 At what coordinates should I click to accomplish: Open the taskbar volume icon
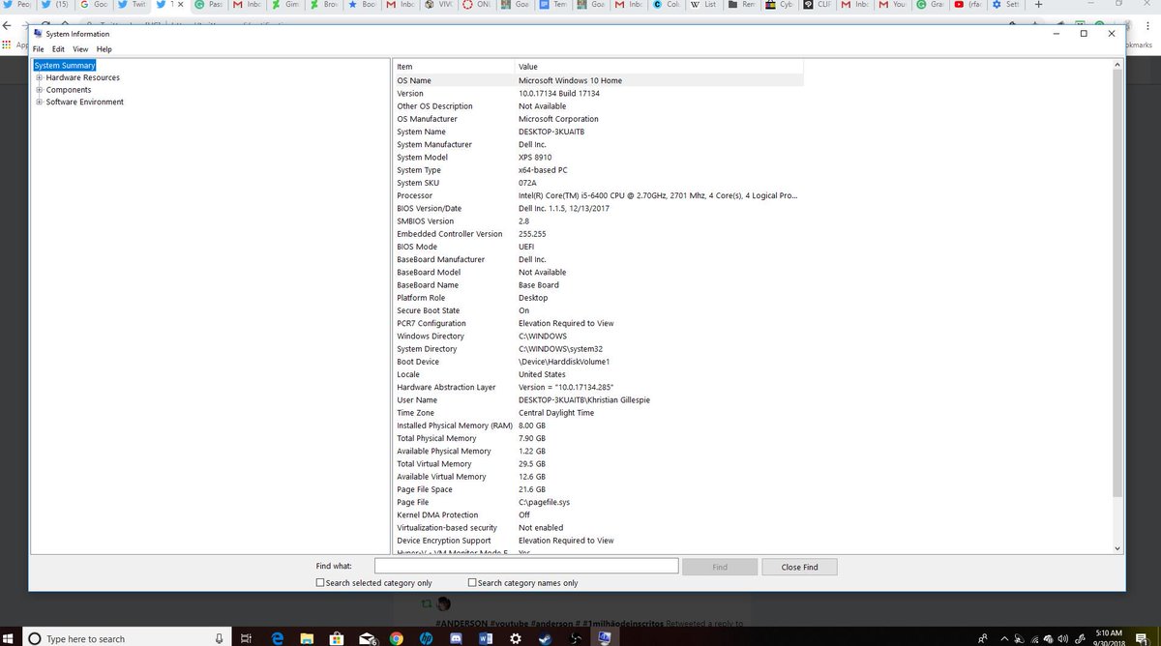pyautogui.click(x=1062, y=638)
